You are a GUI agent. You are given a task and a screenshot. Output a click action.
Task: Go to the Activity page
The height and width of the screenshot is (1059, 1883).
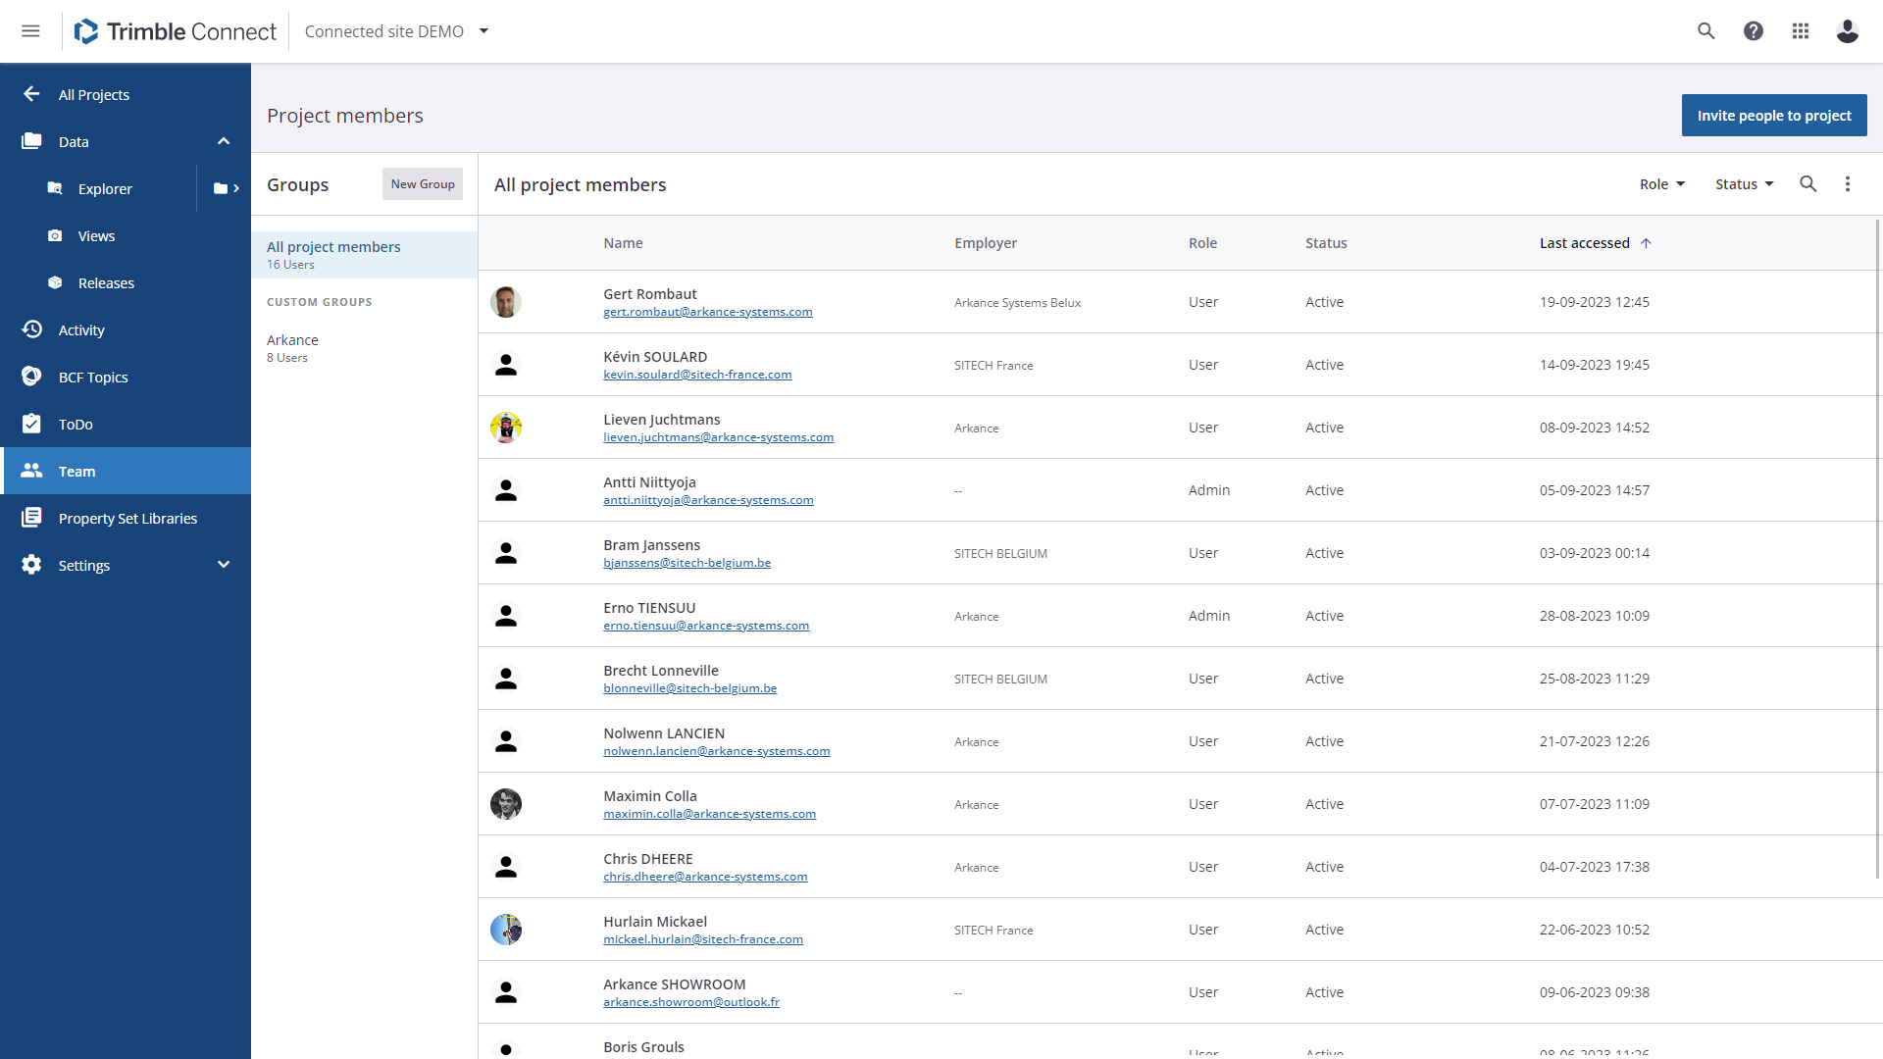click(81, 329)
